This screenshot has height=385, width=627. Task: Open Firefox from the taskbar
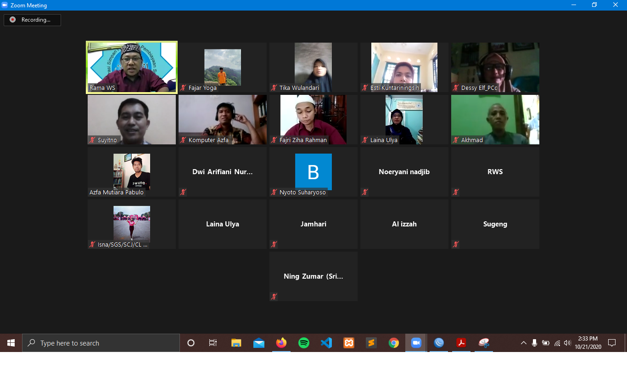pyautogui.click(x=281, y=343)
